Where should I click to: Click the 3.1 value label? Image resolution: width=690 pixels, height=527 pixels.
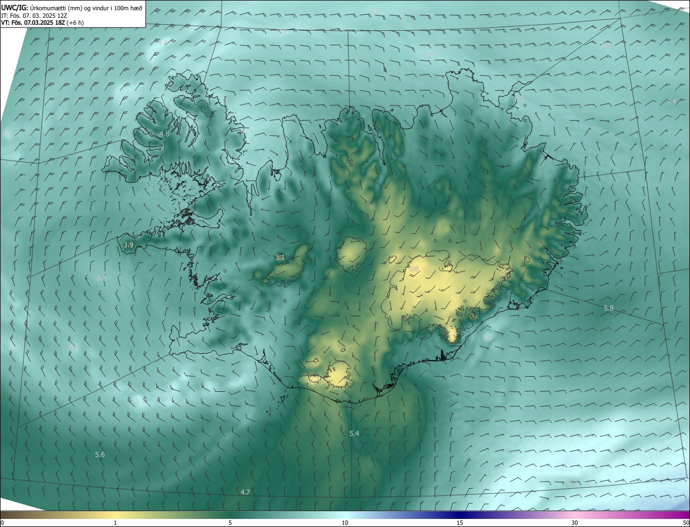pyautogui.click(x=280, y=258)
